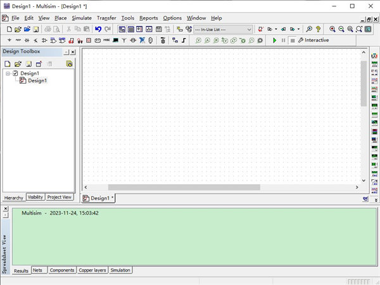Click the Undo arrow in the toolbar
380x285 pixels.
98,29
